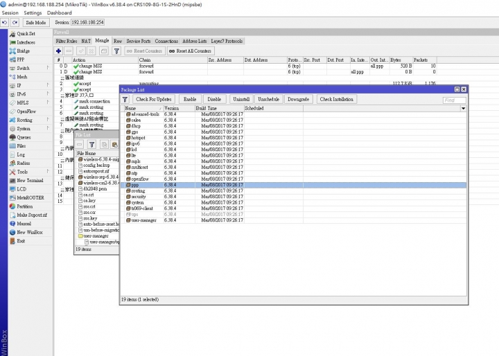Click Package List filter funnel icon
The height and width of the screenshot is (356, 499).
coord(125,99)
